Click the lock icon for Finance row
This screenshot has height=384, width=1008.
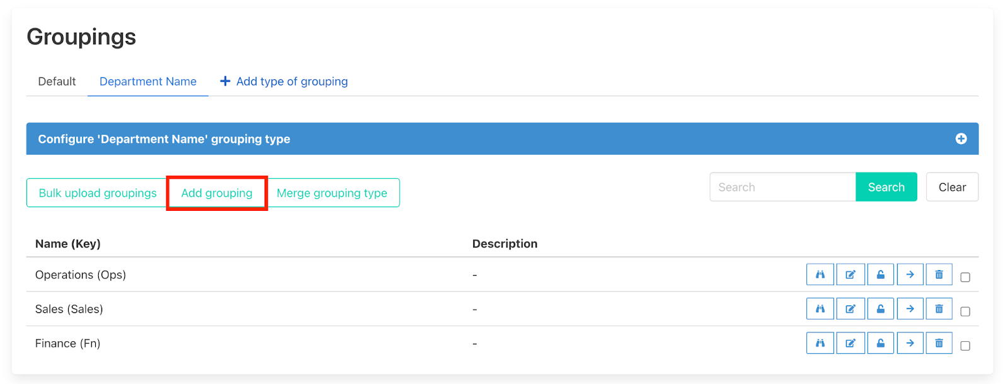[x=880, y=343]
